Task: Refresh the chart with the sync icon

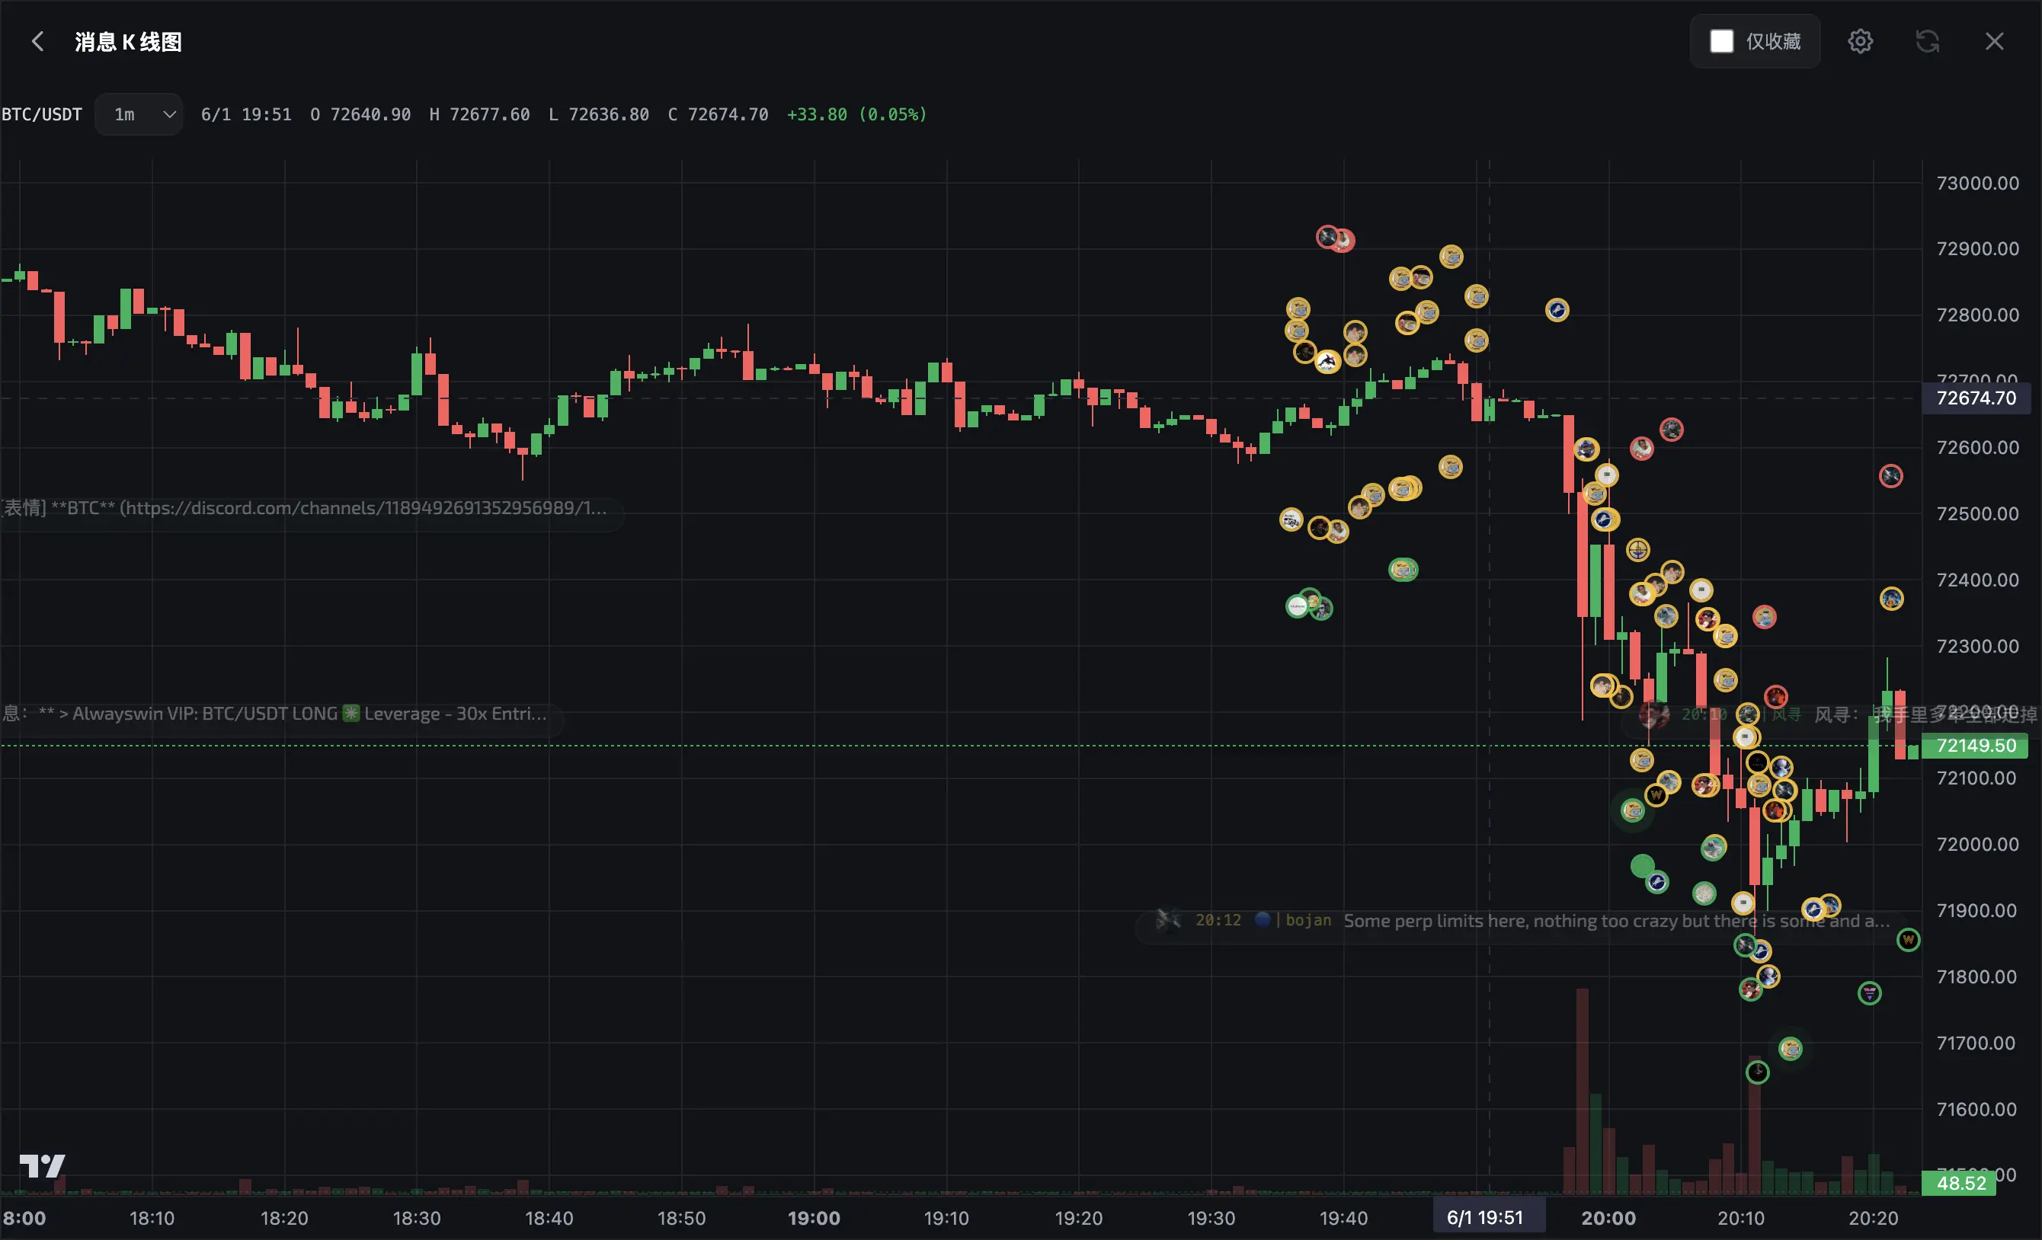Action: point(1927,41)
